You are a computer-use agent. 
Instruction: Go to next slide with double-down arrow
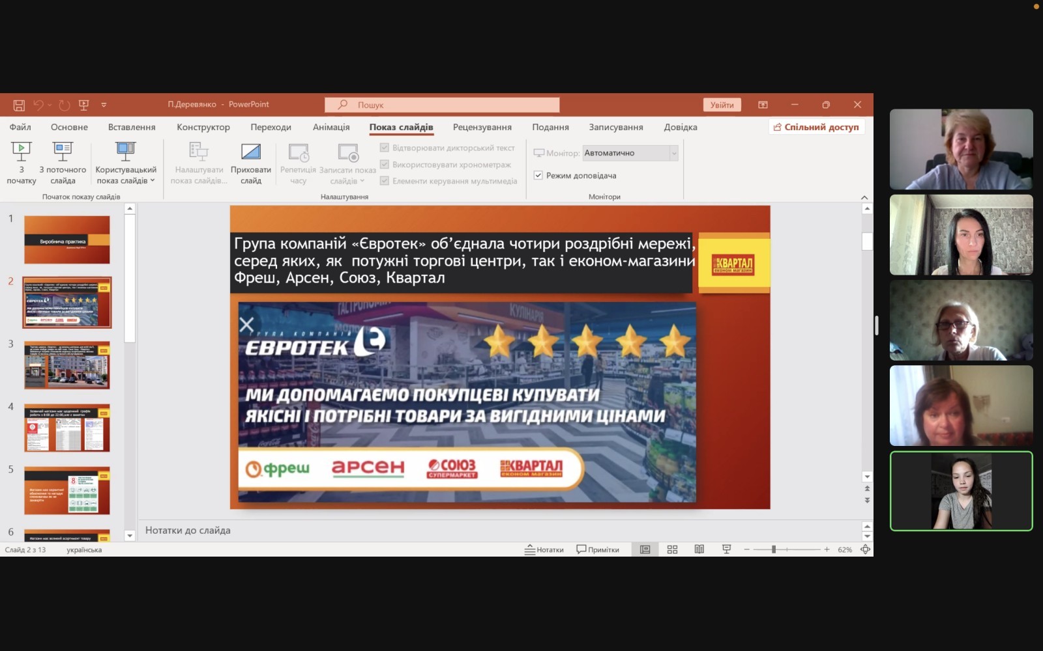[867, 500]
